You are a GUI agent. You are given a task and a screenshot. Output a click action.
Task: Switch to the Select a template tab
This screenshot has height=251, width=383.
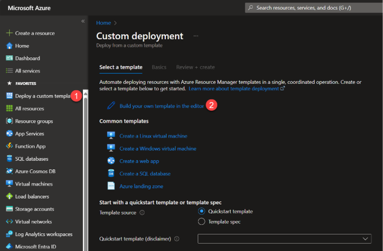(121, 67)
